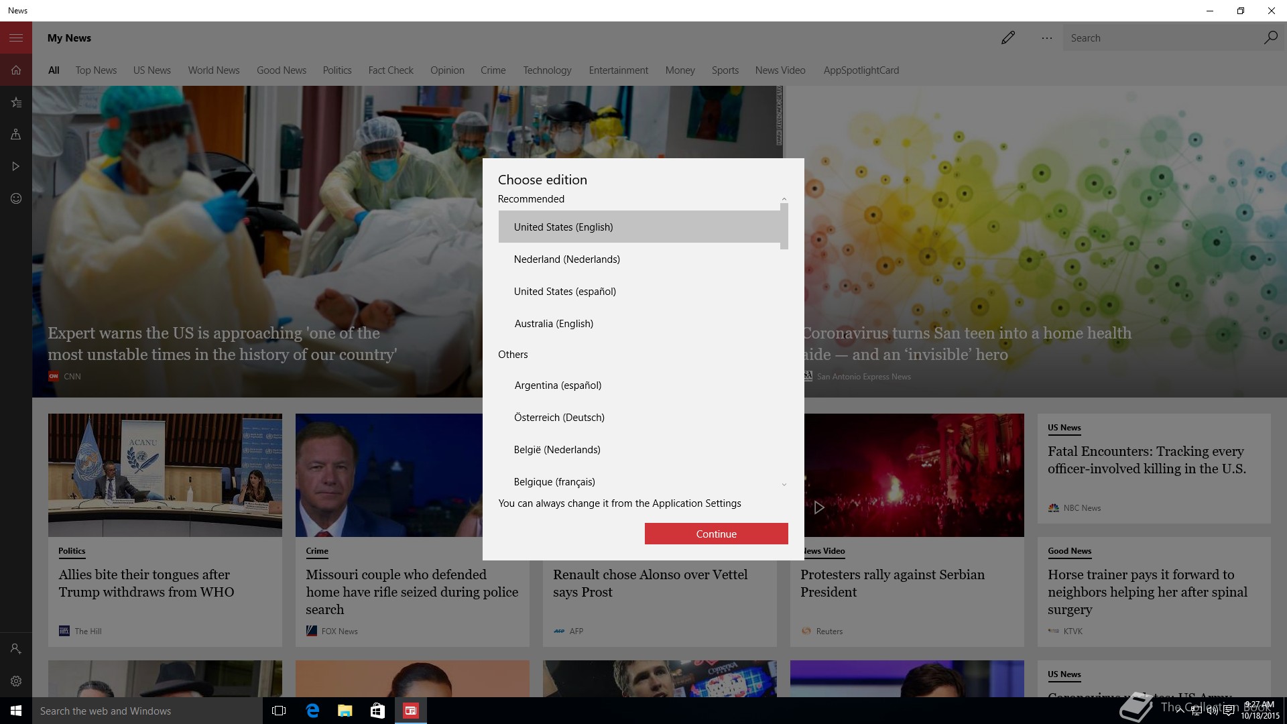Click edition list scroll-down arrow
The height and width of the screenshot is (724, 1287).
[x=784, y=485]
